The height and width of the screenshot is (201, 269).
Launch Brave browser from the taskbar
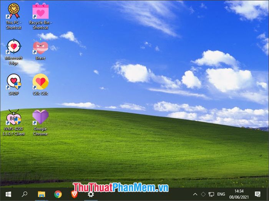[74, 194]
